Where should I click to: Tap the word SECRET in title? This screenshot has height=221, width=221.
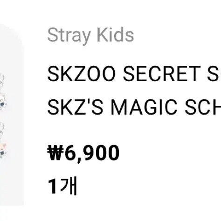pos(162,74)
